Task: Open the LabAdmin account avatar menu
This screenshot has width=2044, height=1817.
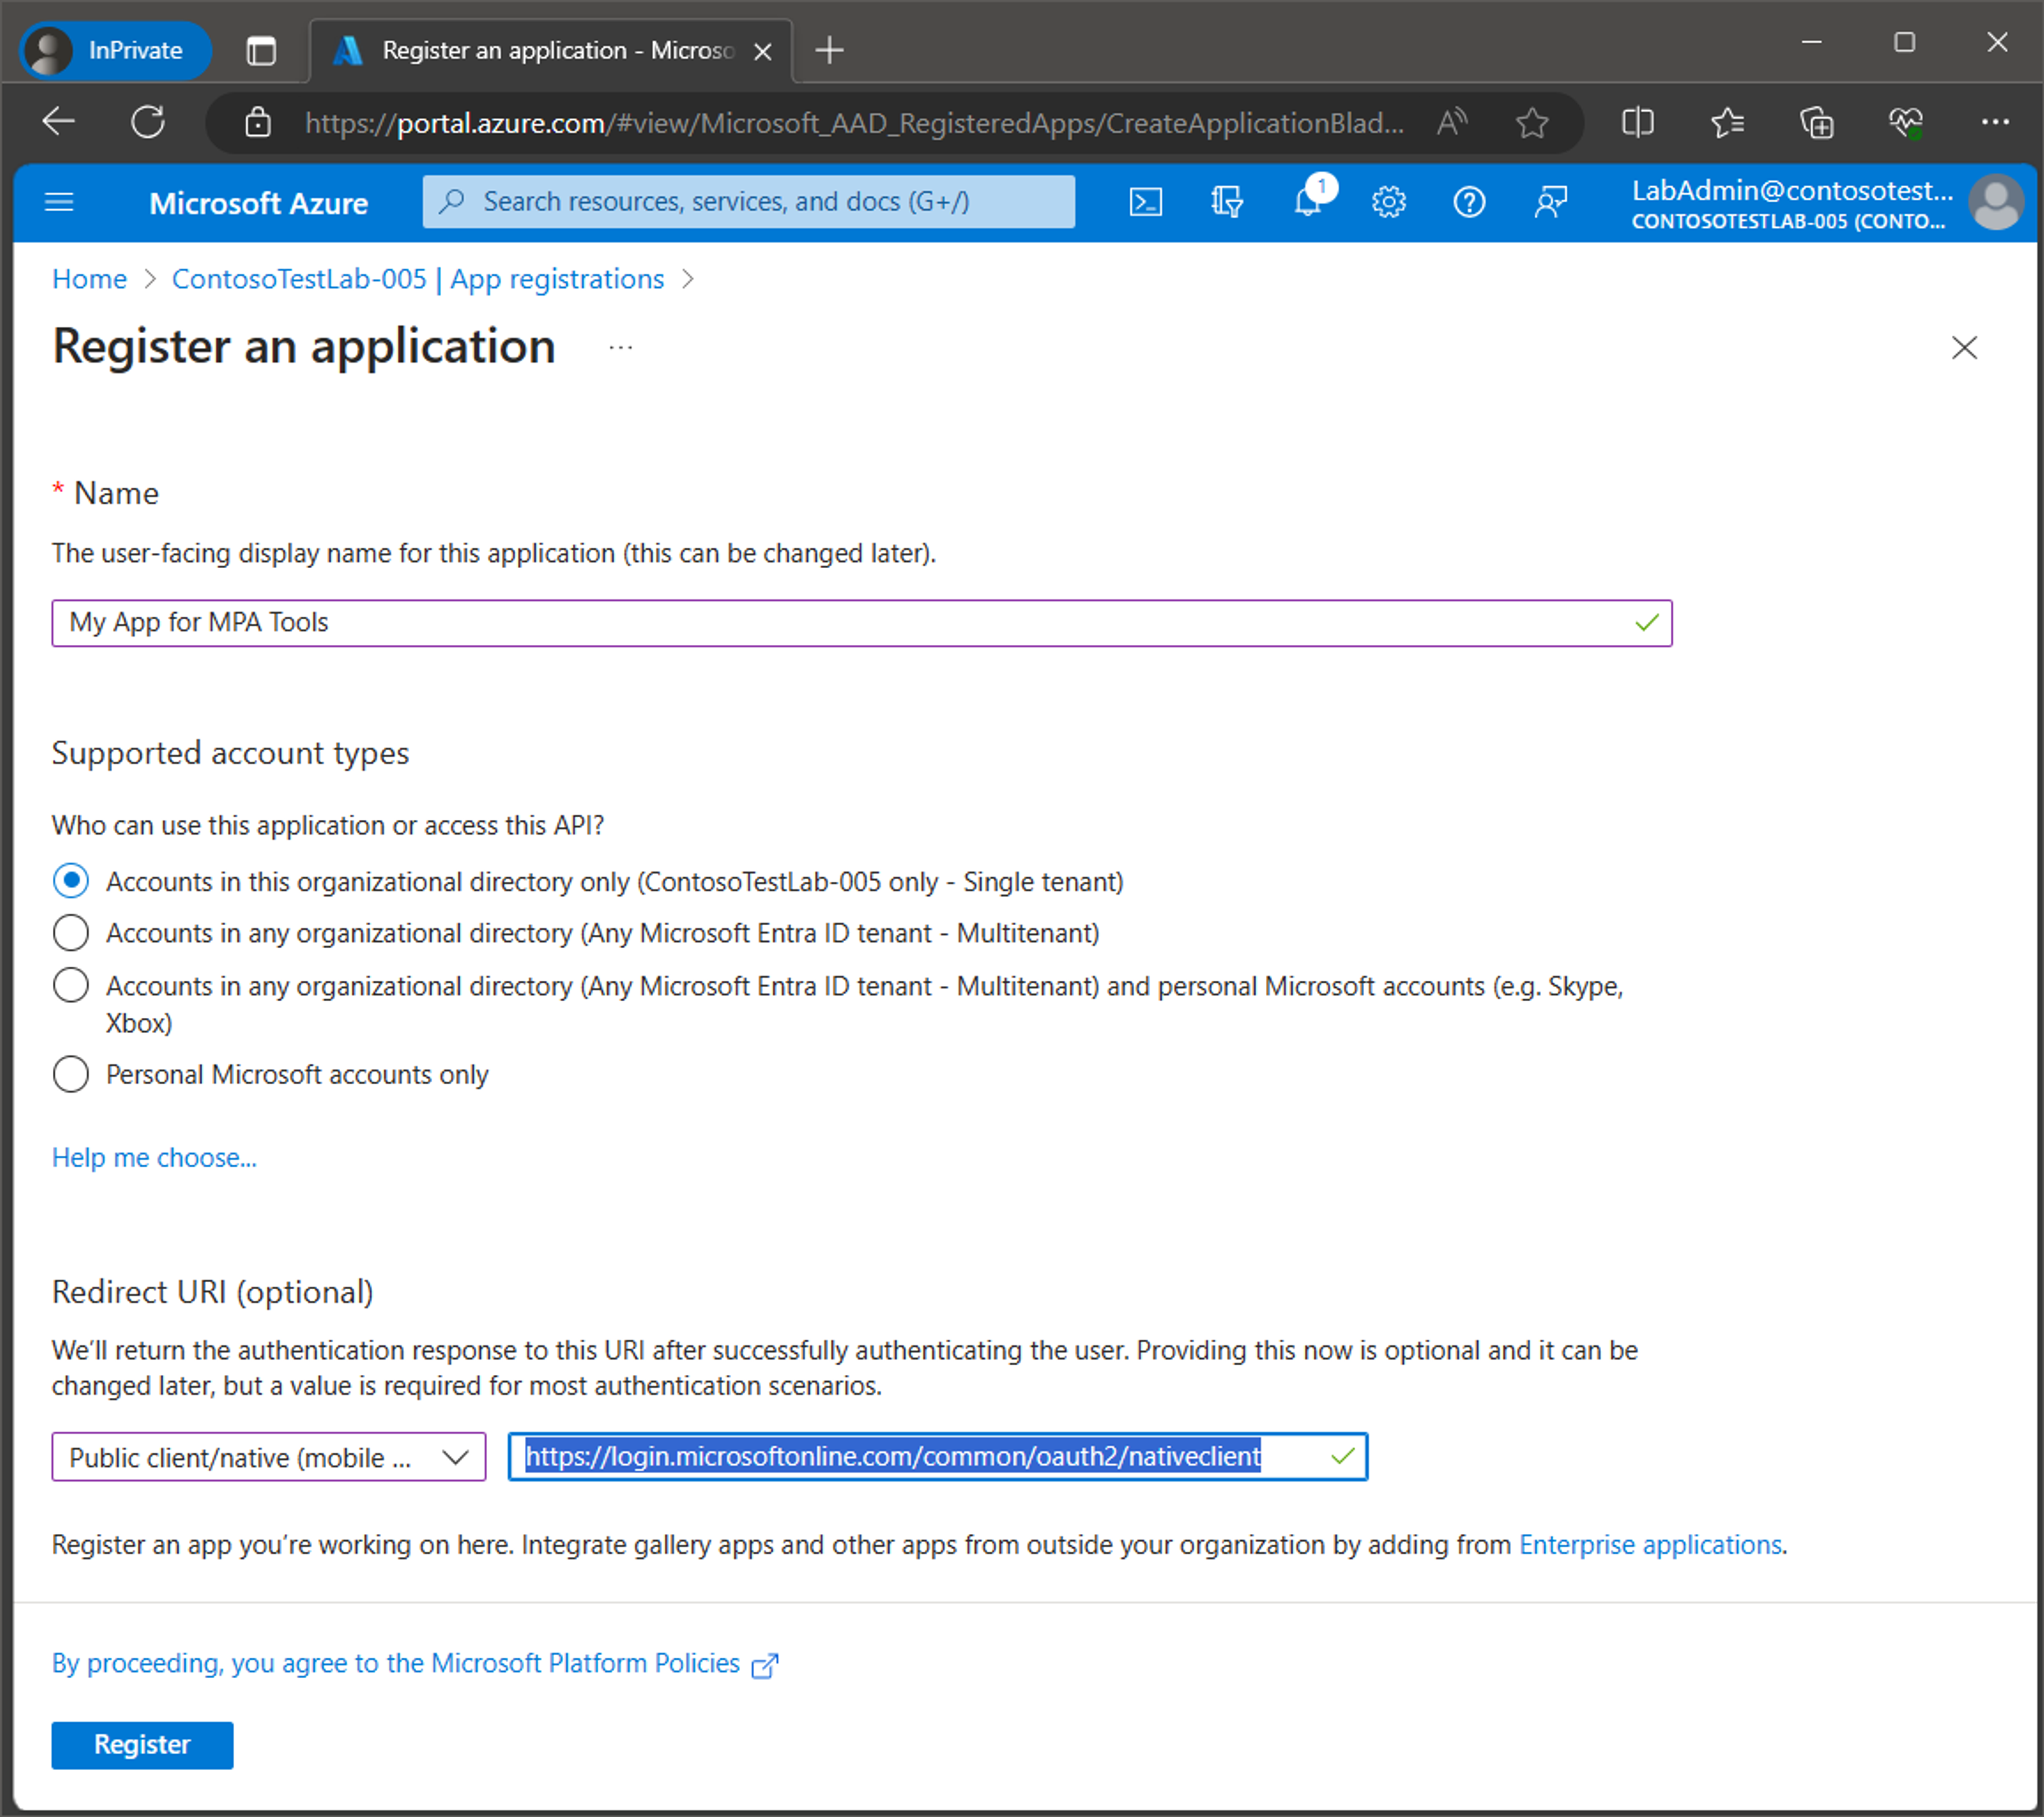Action: coord(1995,203)
